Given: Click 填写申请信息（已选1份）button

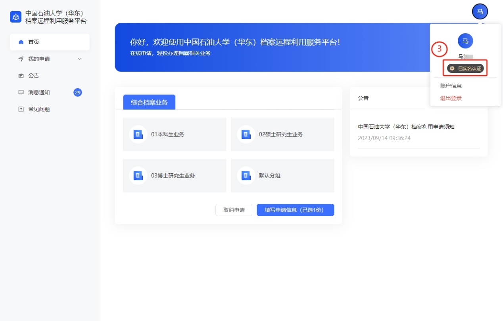Looking at the screenshot, I should point(295,210).
